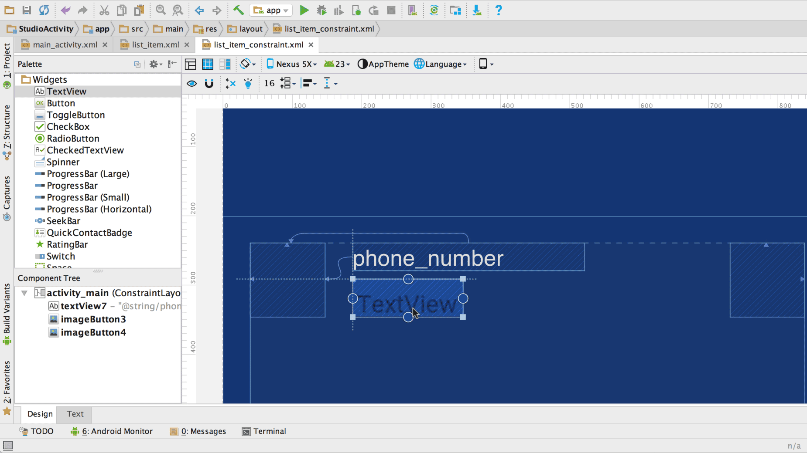Screen dimensions: 807x453
Task: Click the Clear All Constraints icon
Action: pos(230,83)
